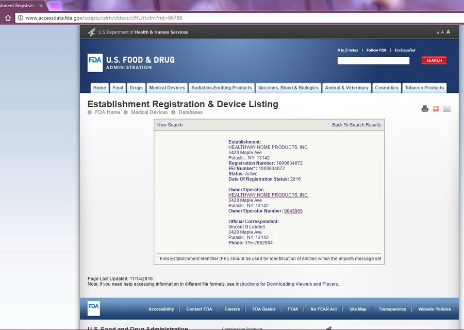Open the Accessibility footer link
464x330 pixels.
161,309
